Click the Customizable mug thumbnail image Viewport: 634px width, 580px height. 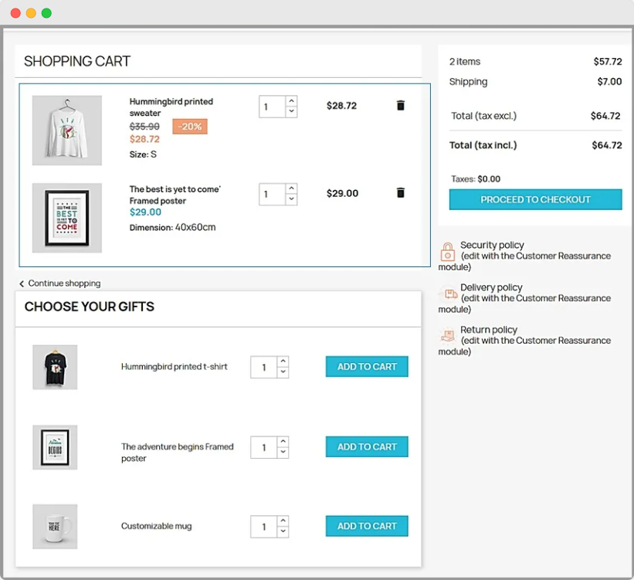click(x=55, y=527)
